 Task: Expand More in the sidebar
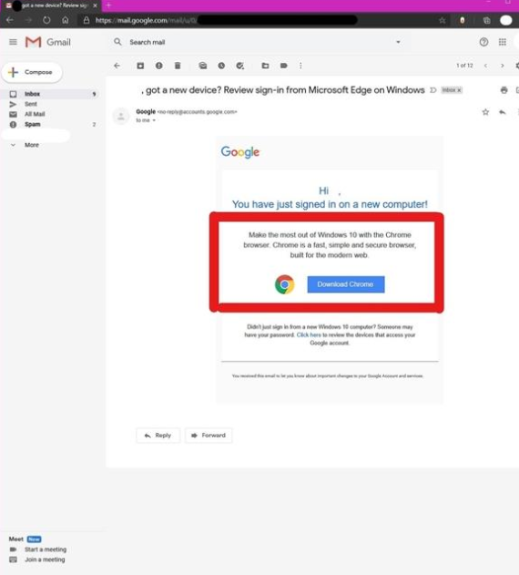(x=32, y=145)
